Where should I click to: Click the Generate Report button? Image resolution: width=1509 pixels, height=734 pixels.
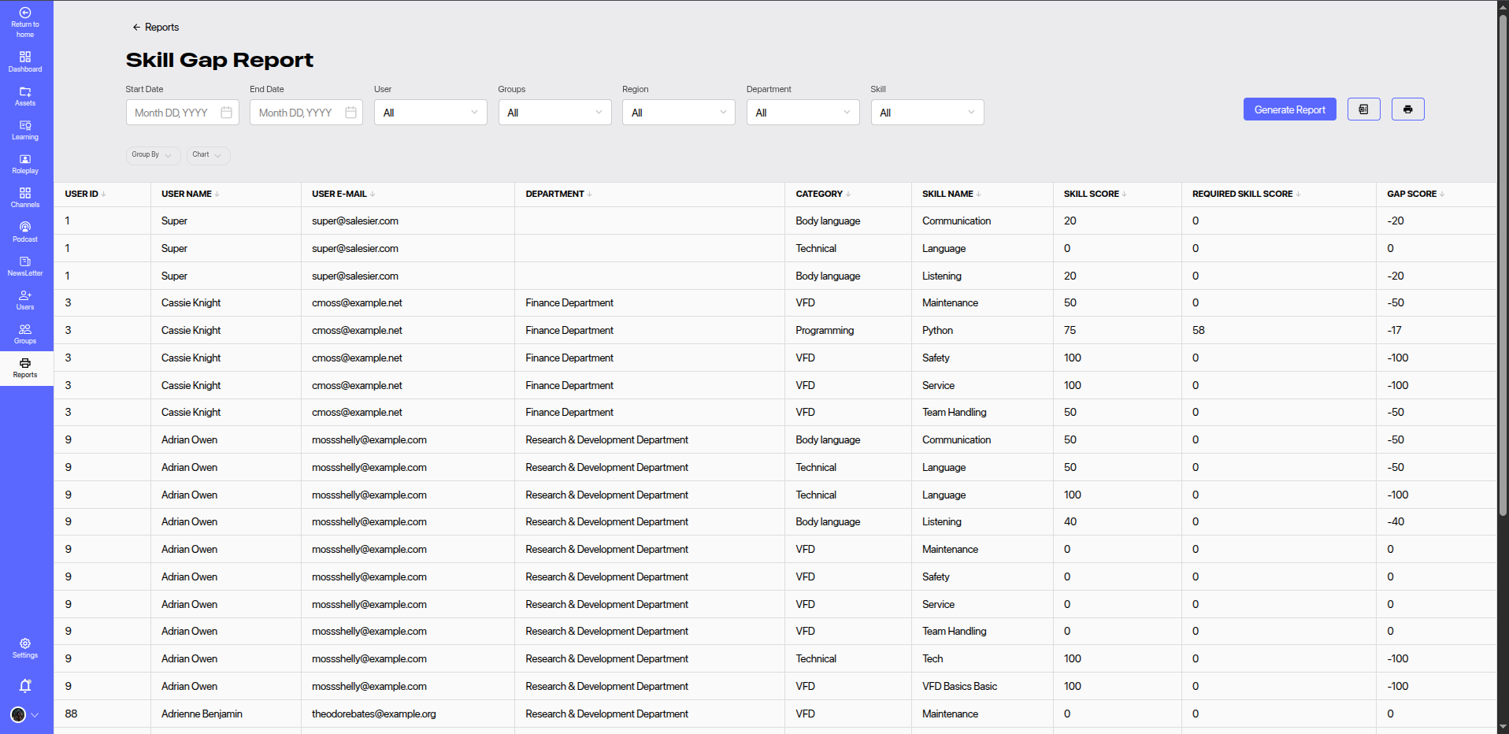coord(1289,109)
